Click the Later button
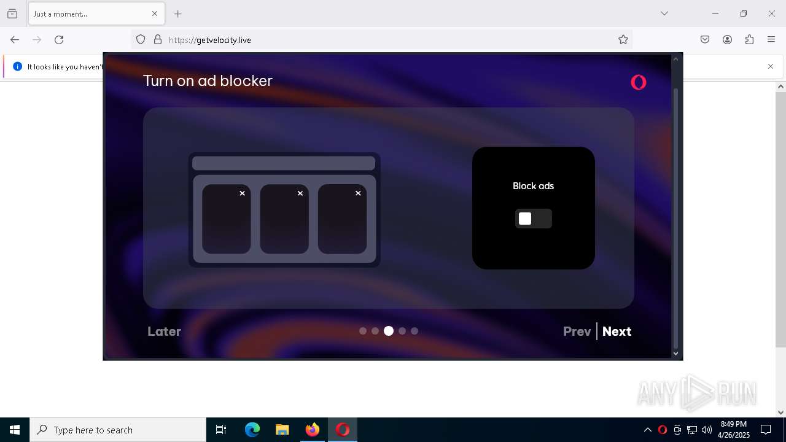Screen dimensions: 786x442 (164, 331)
